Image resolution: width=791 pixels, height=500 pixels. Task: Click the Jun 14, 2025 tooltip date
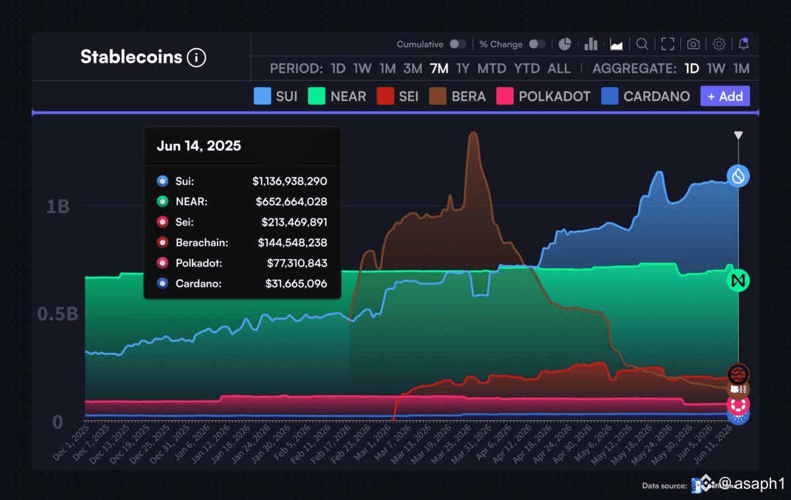tap(198, 146)
